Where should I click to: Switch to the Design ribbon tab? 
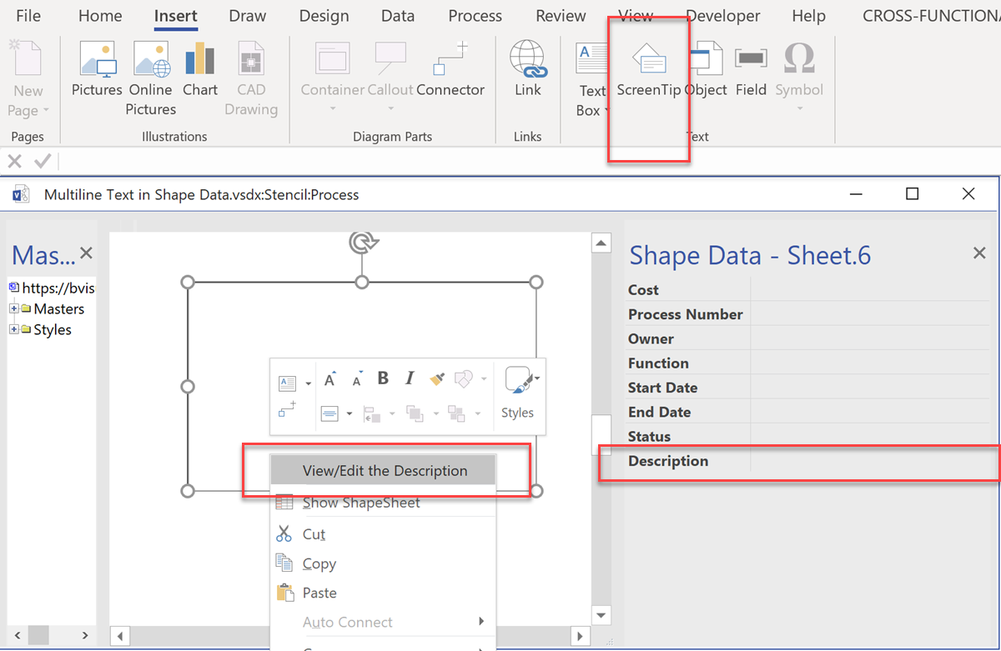pyautogui.click(x=324, y=15)
